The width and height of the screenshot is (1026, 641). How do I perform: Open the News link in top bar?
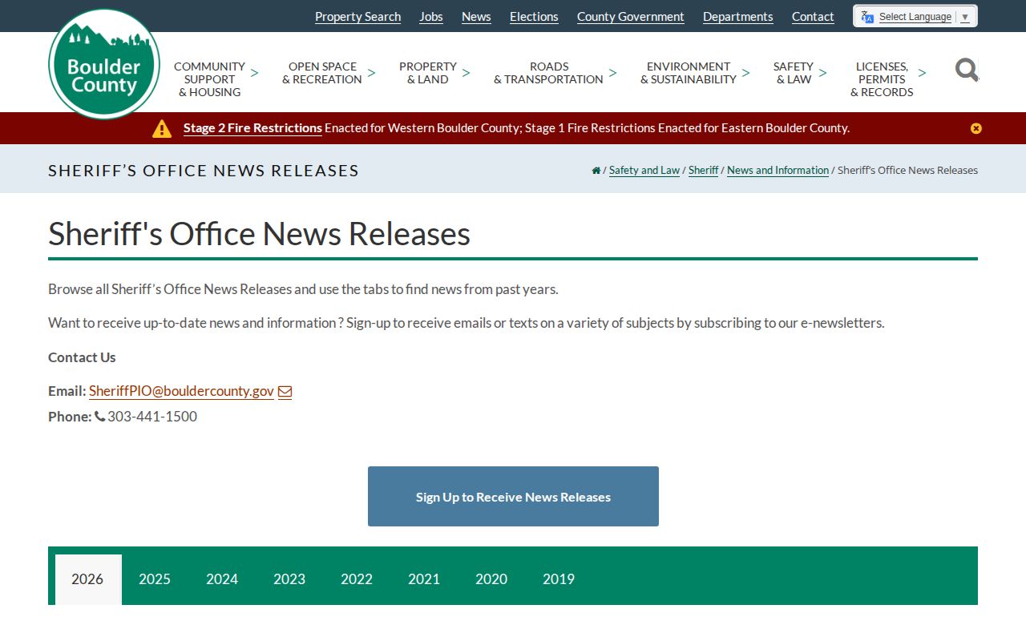(476, 17)
